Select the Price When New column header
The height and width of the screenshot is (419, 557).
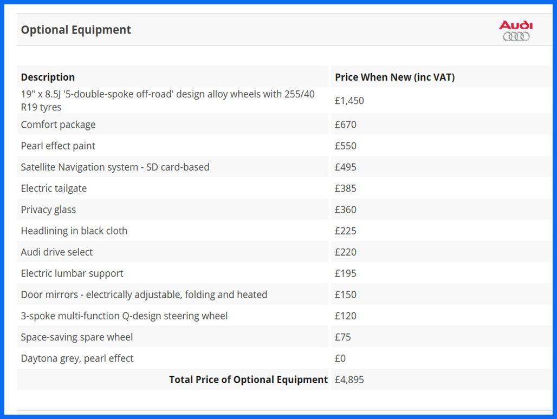(x=394, y=77)
